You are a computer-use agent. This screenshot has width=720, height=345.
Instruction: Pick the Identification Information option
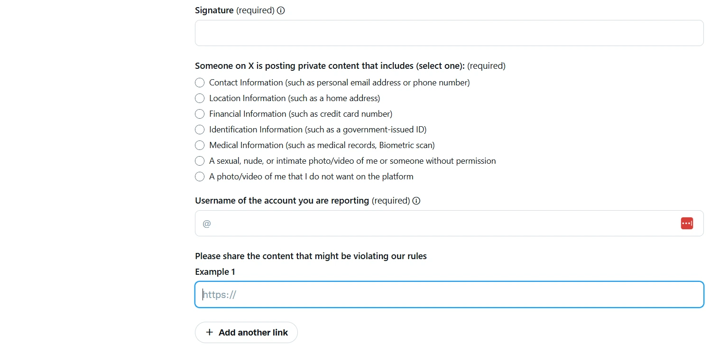pos(200,130)
